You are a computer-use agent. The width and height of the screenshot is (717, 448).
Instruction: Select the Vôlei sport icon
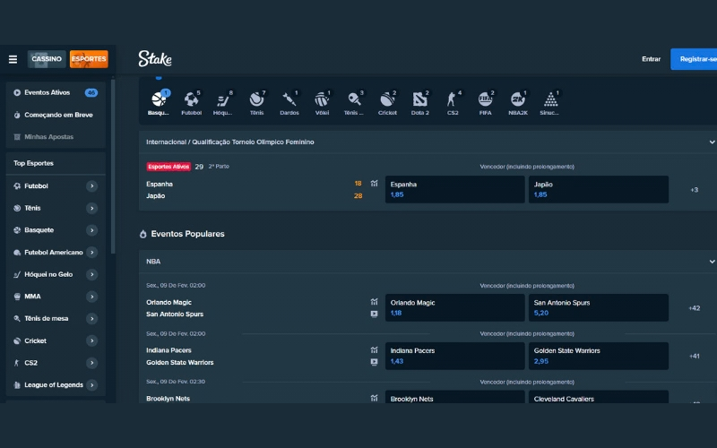322,102
